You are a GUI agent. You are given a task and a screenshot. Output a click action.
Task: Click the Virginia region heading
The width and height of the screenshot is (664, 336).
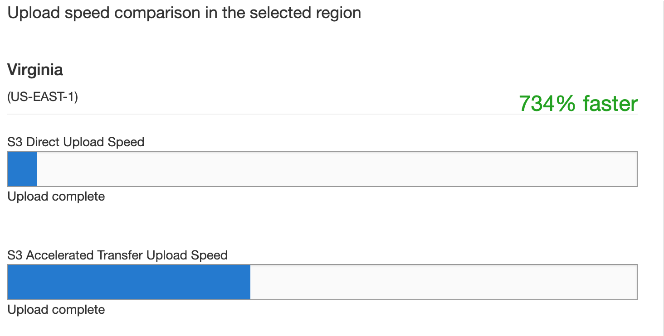35,70
